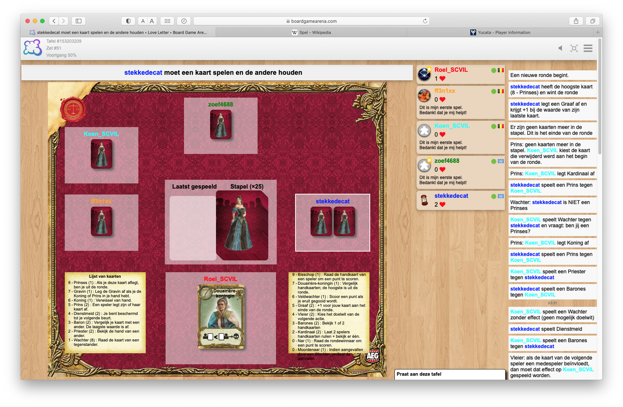Select stekkedecat's left hand card
This screenshot has height=407, width=623.
321,221
